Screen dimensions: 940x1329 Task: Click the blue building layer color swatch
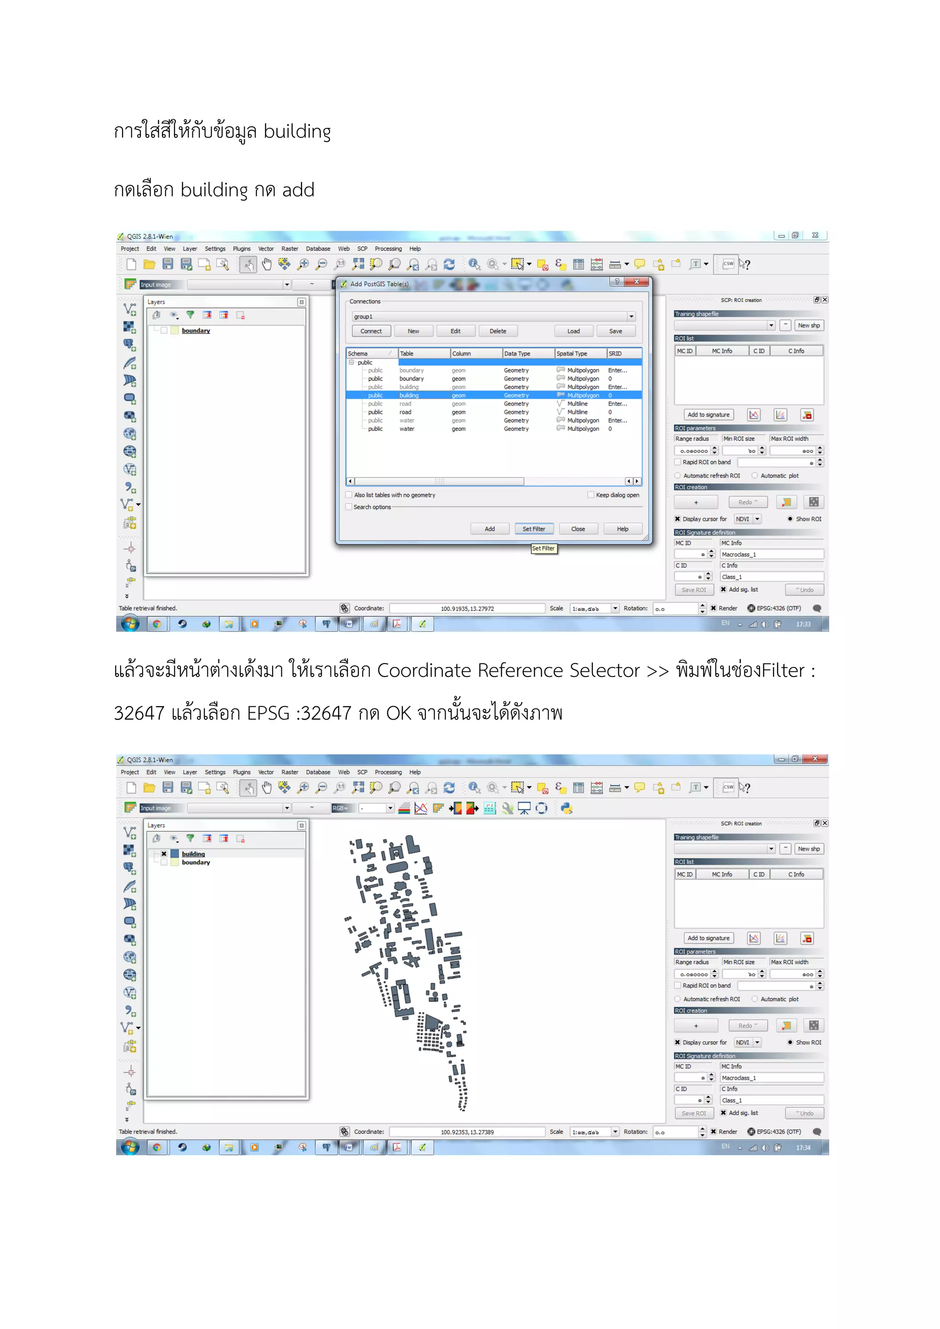click(174, 854)
